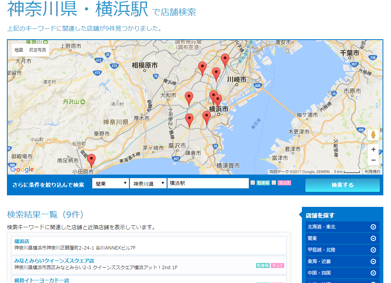Open the 神奈川県 prefecture dropdown

click(x=148, y=183)
